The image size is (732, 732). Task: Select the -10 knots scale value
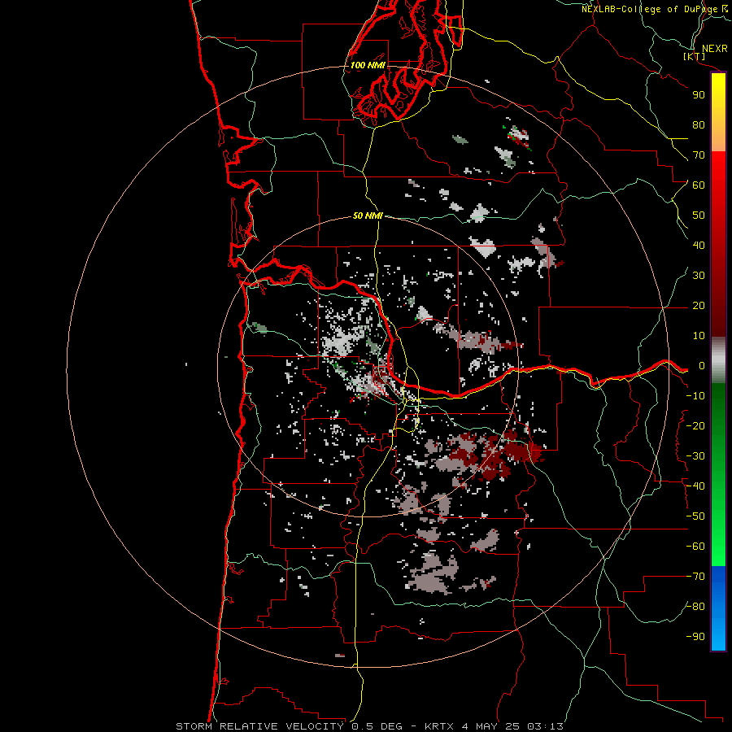tap(695, 396)
